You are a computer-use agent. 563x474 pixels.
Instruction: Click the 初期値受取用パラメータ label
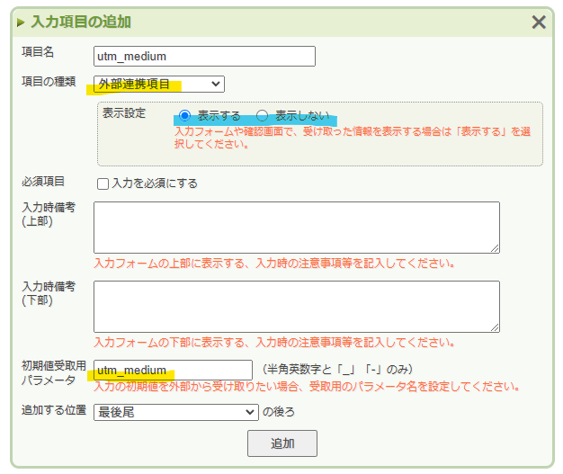pyautogui.click(x=53, y=372)
